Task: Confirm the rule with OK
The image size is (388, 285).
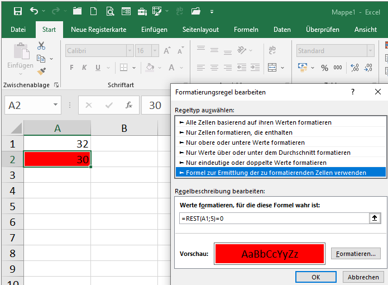Action: (315, 277)
